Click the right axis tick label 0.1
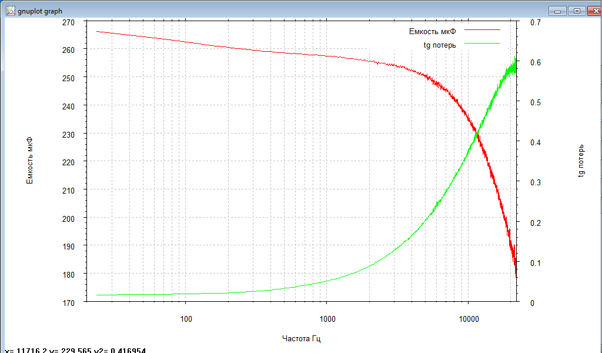The image size is (602, 353). tap(535, 263)
